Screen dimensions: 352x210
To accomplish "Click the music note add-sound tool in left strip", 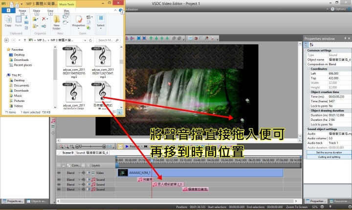I will tap(53, 121).
